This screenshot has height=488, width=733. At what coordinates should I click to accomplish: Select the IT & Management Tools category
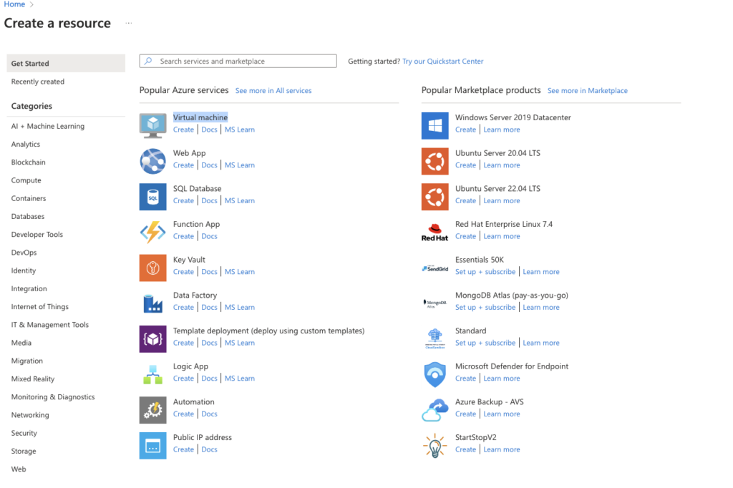(50, 325)
